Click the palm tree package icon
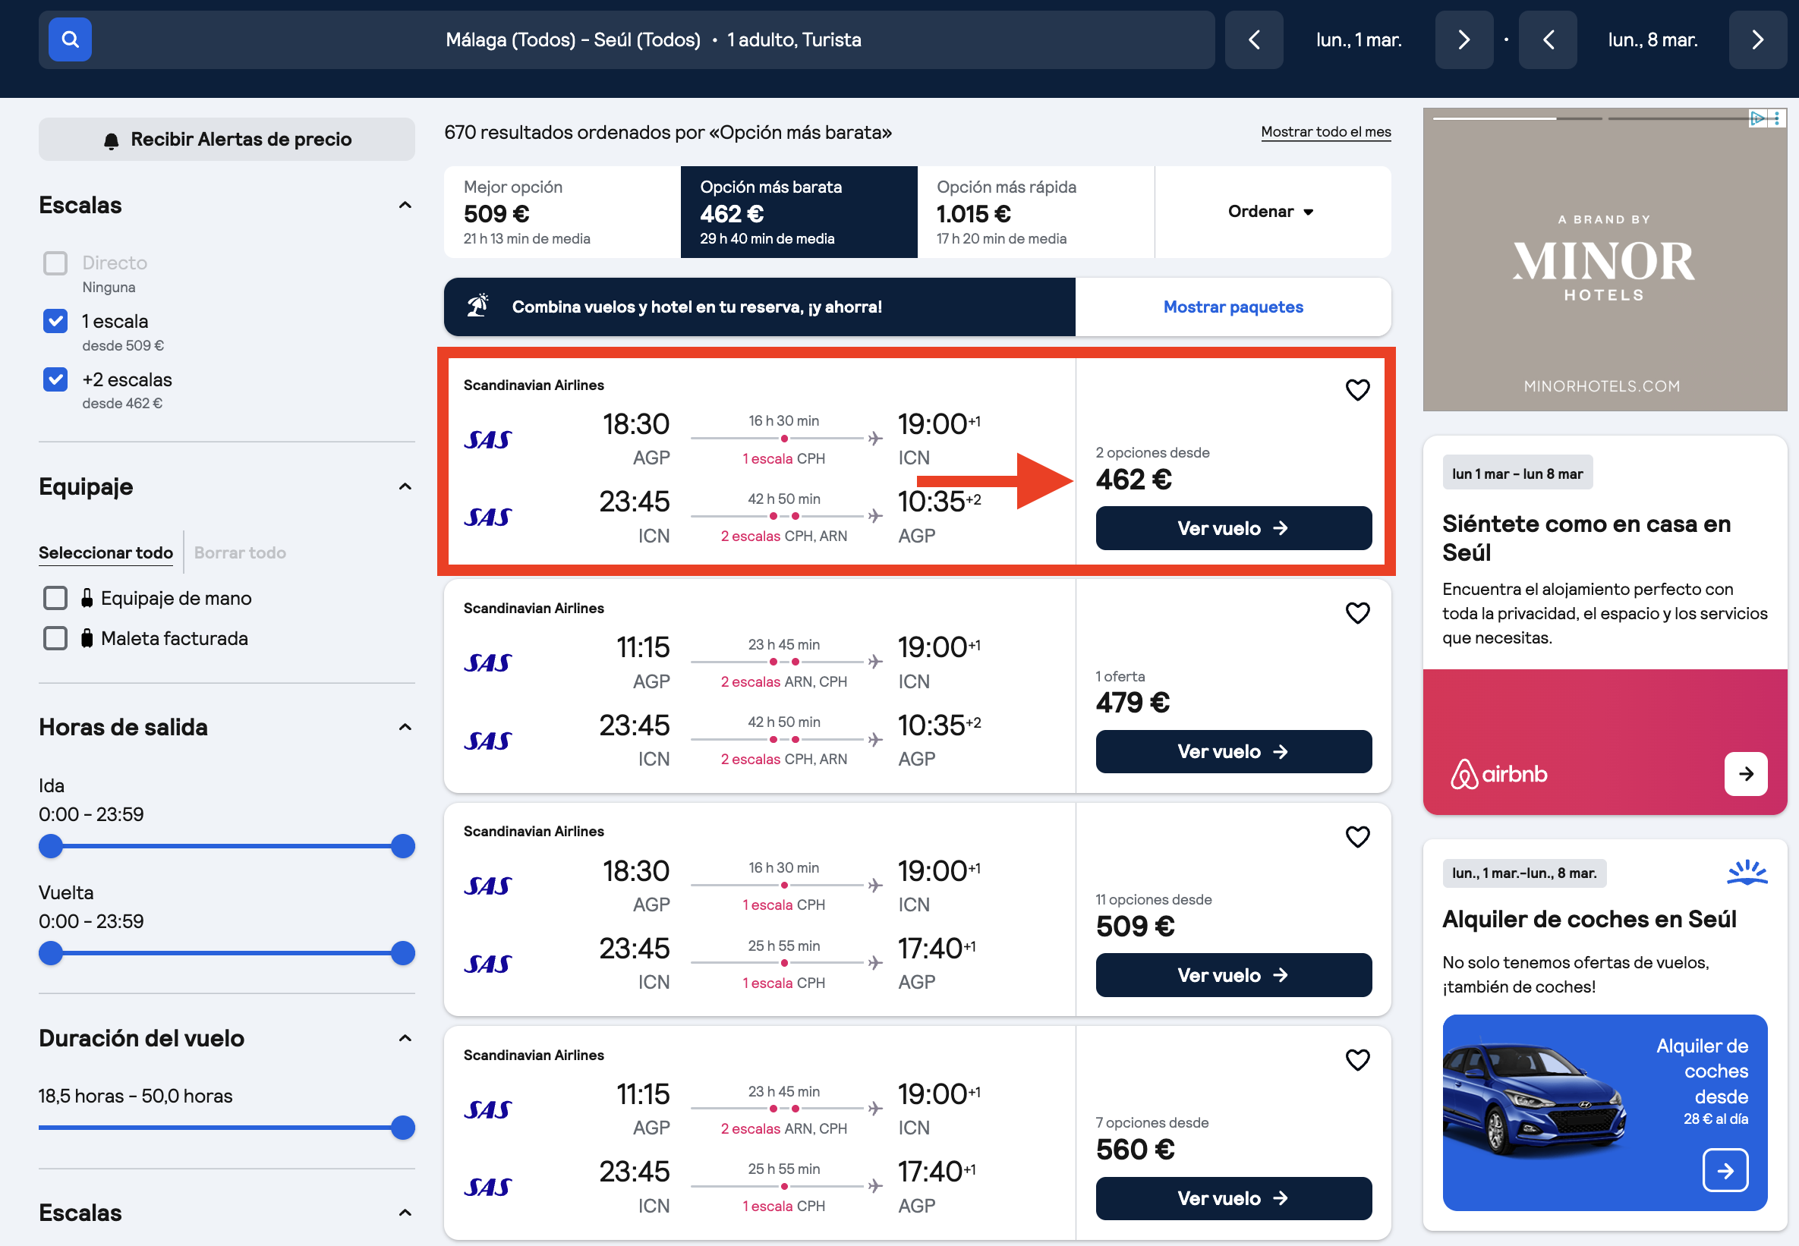This screenshot has height=1246, width=1799. click(x=478, y=306)
